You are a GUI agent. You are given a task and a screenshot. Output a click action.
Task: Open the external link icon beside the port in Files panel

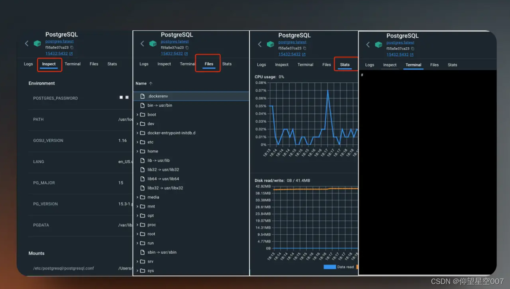click(186, 54)
